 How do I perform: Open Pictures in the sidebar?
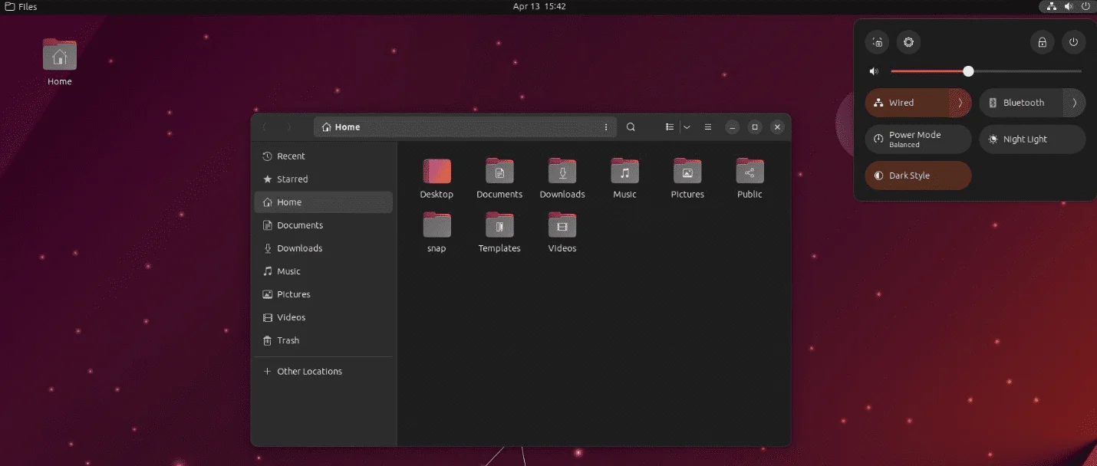323,294
